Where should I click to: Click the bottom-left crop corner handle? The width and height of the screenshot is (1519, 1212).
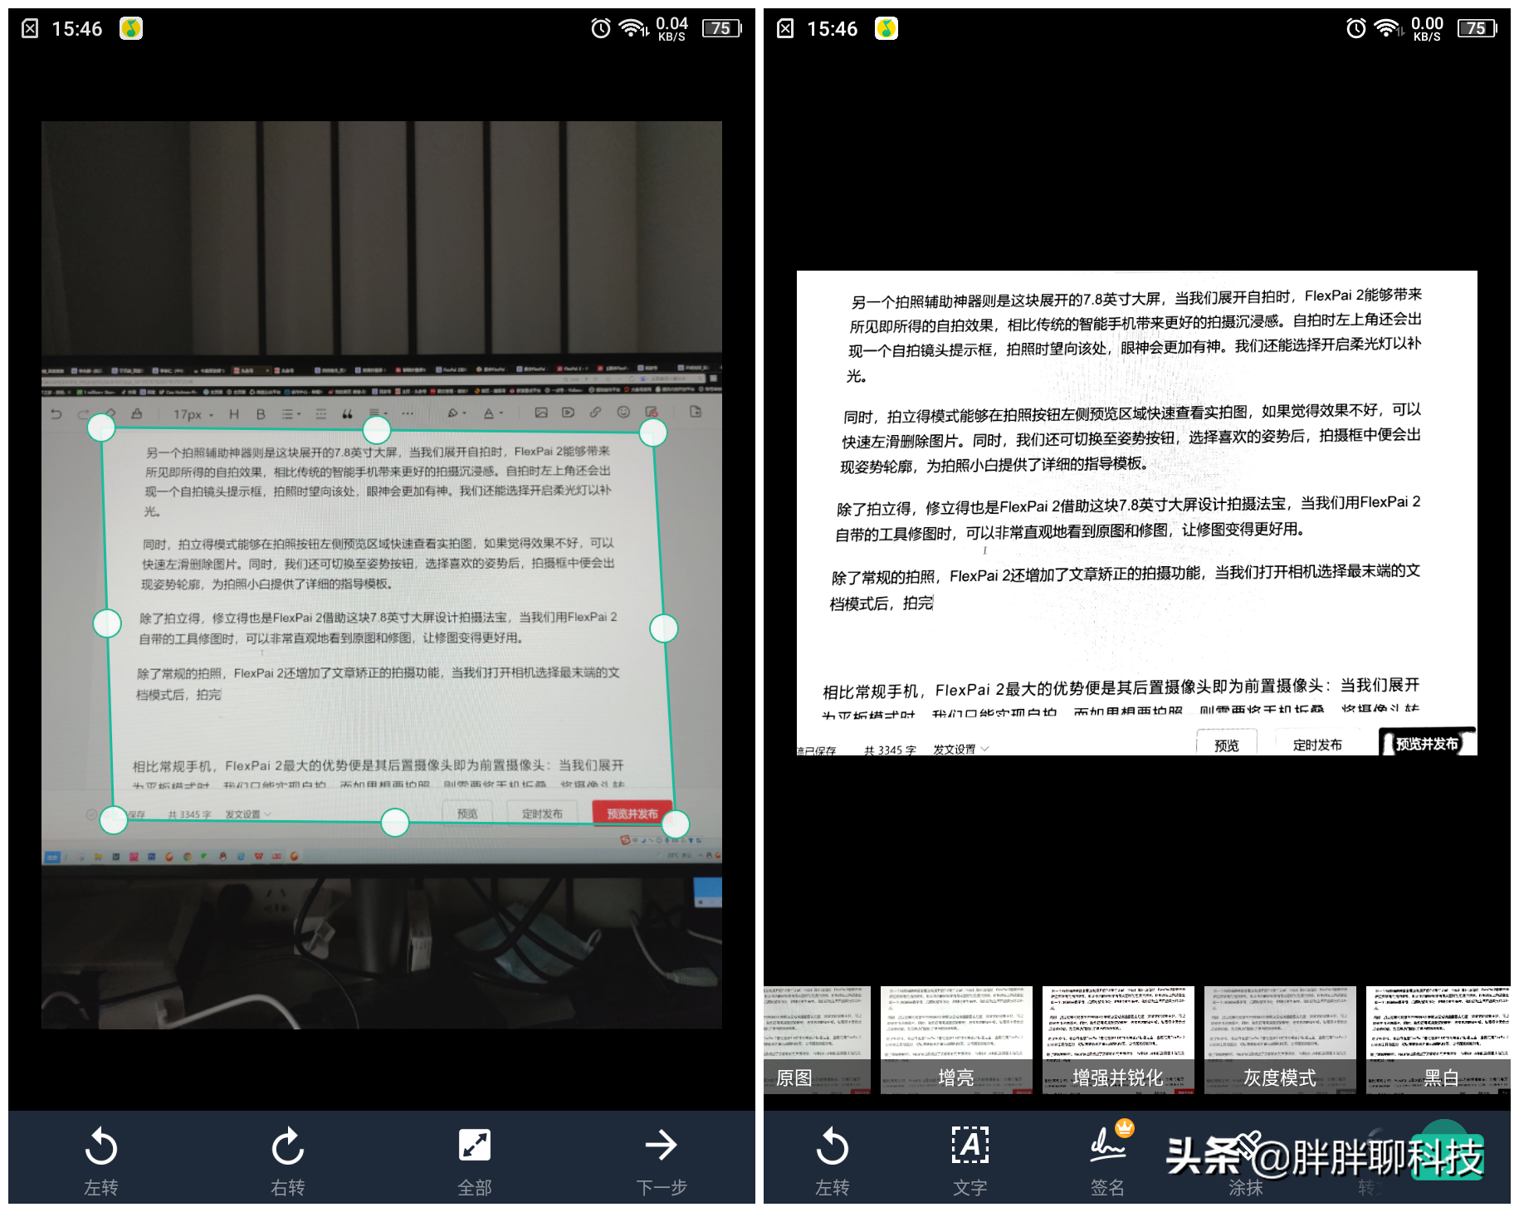click(x=114, y=819)
